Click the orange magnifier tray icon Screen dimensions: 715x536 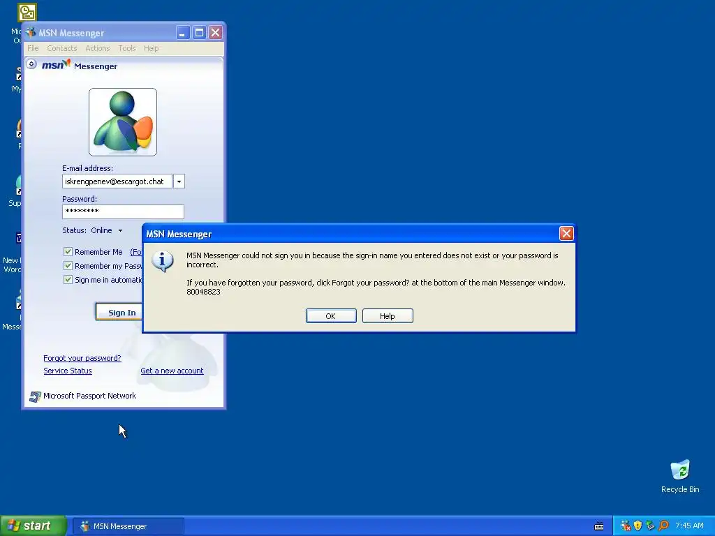tap(663, 526)
